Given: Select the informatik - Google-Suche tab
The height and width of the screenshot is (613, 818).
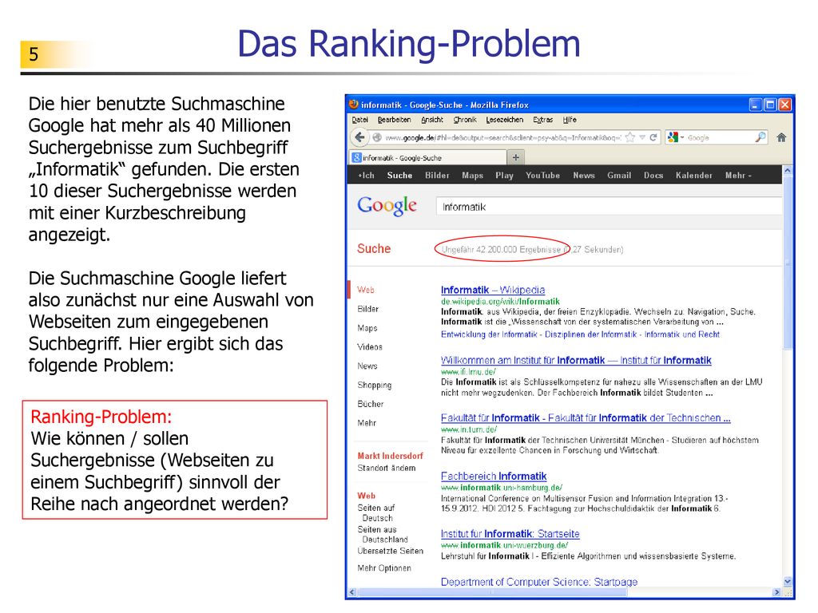Looking at the screenshot, I should point(427,157).
